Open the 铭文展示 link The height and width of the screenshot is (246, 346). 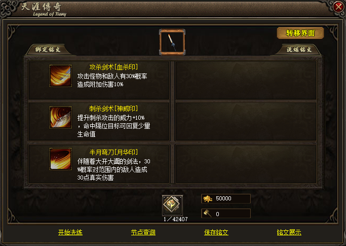click(x=289, y=232)
